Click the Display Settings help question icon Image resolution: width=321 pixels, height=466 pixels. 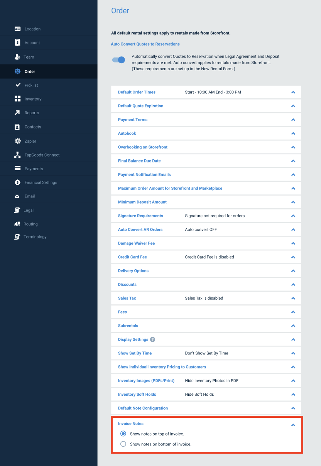[152, 339]
